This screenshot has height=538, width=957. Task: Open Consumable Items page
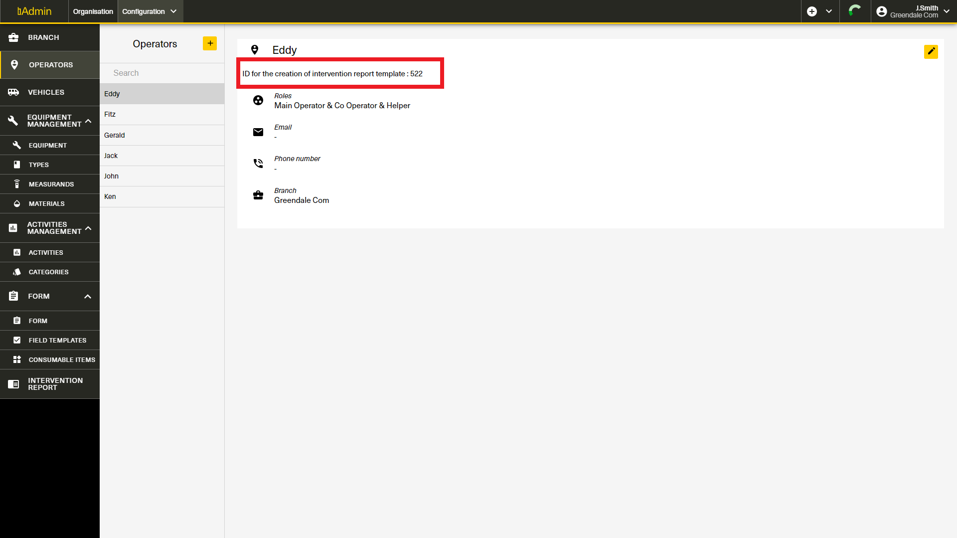[x=50, y=359]
